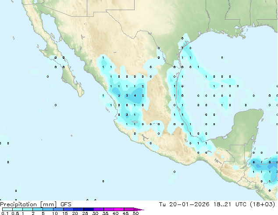Click the '0.5' legend scale label
The width and height of the screenshot is (278, 215).
(x=15, y=213)
